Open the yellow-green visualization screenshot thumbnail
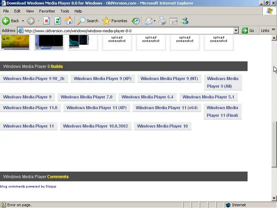Image resolution: width=277 pixels, height=208 pixels. [x=15, y=42]
